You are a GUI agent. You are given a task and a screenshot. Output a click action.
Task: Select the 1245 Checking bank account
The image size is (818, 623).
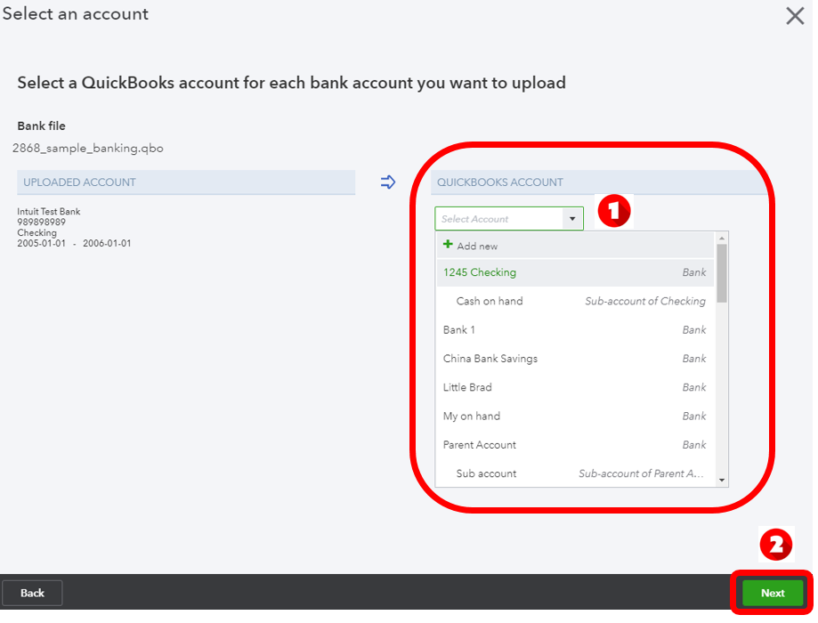[479, 272]
